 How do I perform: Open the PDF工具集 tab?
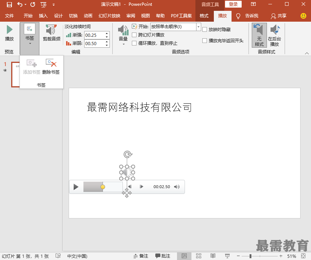[x=181, y=16]
